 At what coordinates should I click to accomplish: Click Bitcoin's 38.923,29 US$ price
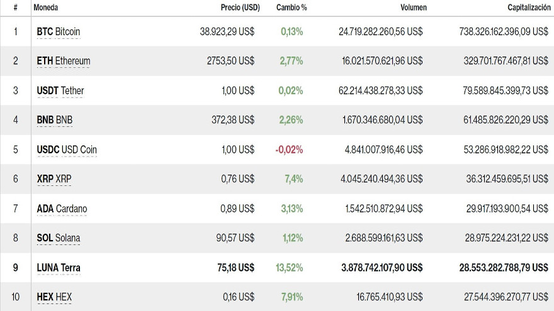pyautogui.click(x=227, y=31)
